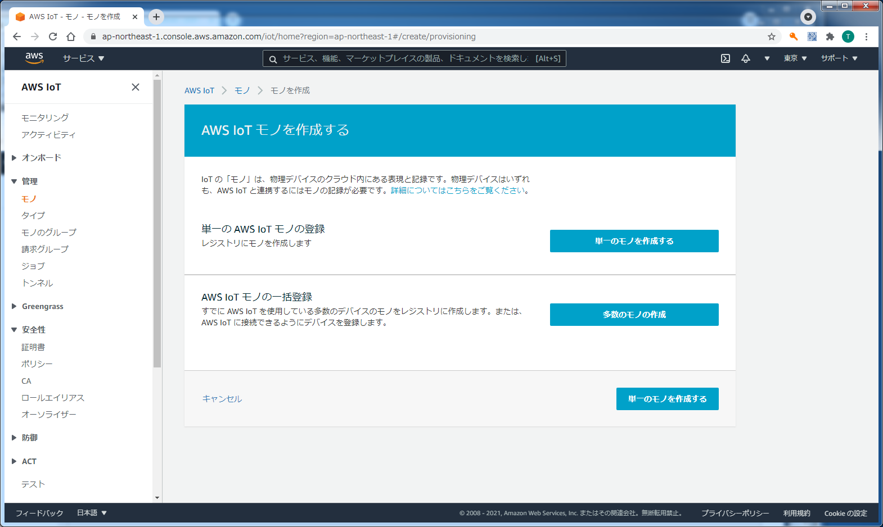The height and width of the screenshot is (527, 883).
Task: Go to browser home page
Action: 71,37
